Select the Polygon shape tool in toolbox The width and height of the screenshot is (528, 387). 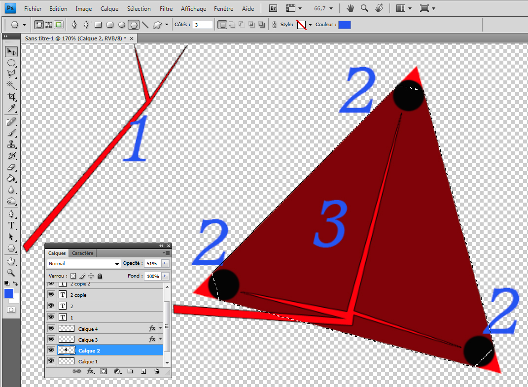click(x=11, y=248)
